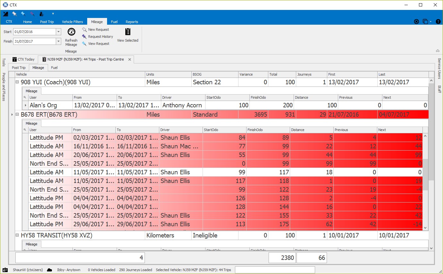Click the search icon in Alan's Org grid header

[25, 97]
